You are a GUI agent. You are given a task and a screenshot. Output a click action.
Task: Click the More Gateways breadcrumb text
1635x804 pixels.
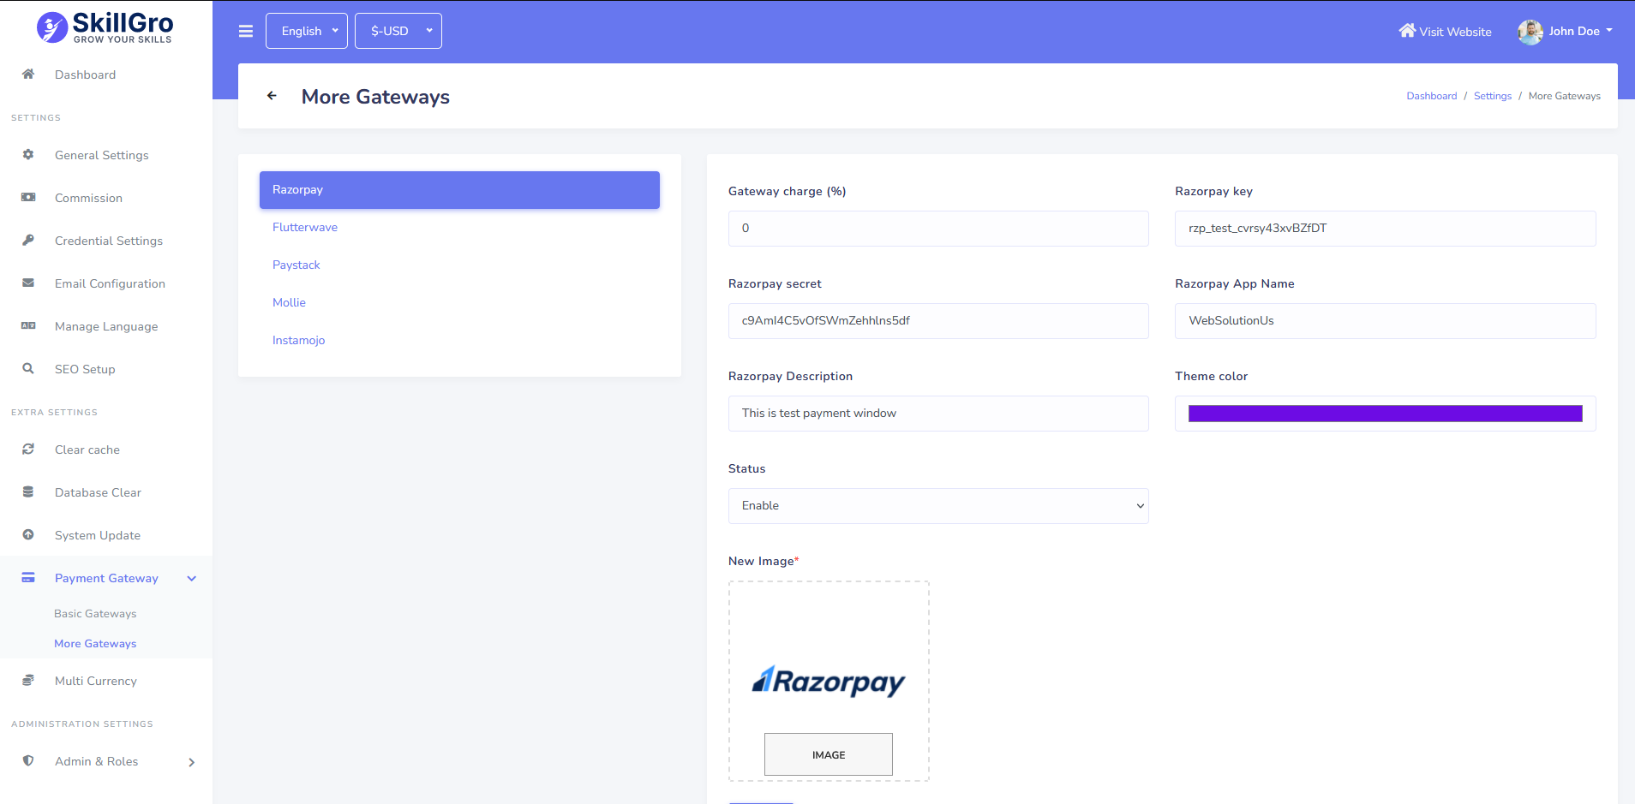click(x=1564, y=96)
